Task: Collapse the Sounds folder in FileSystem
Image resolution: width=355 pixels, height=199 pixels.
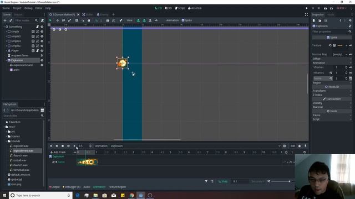Action: (6, 142)
